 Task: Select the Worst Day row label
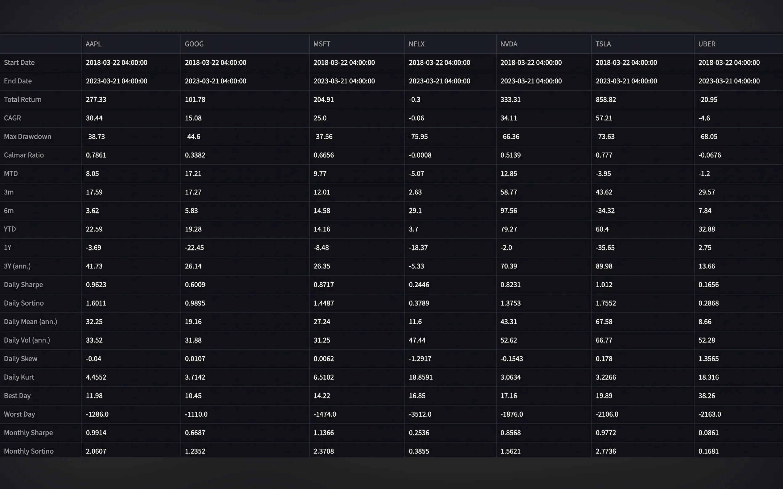19,414
